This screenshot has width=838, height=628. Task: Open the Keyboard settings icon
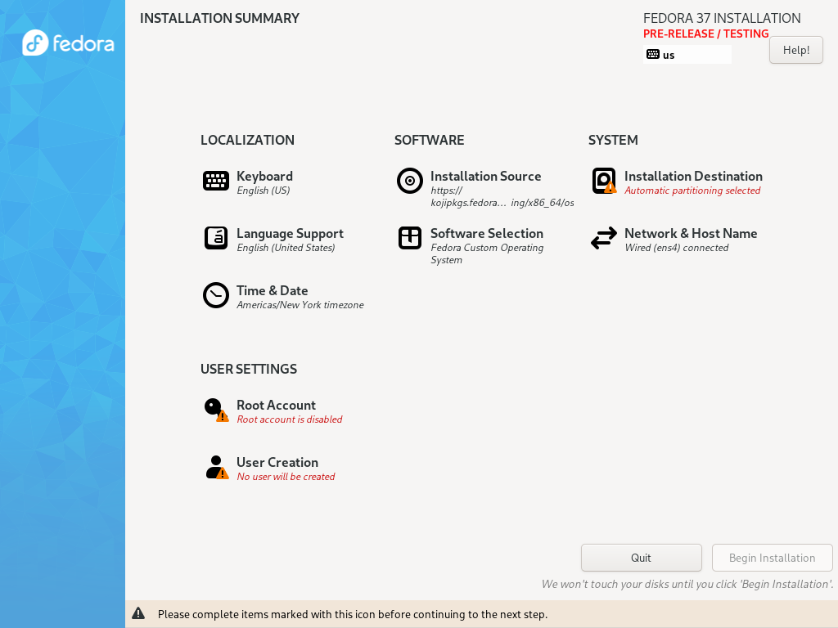coord(216,181)
